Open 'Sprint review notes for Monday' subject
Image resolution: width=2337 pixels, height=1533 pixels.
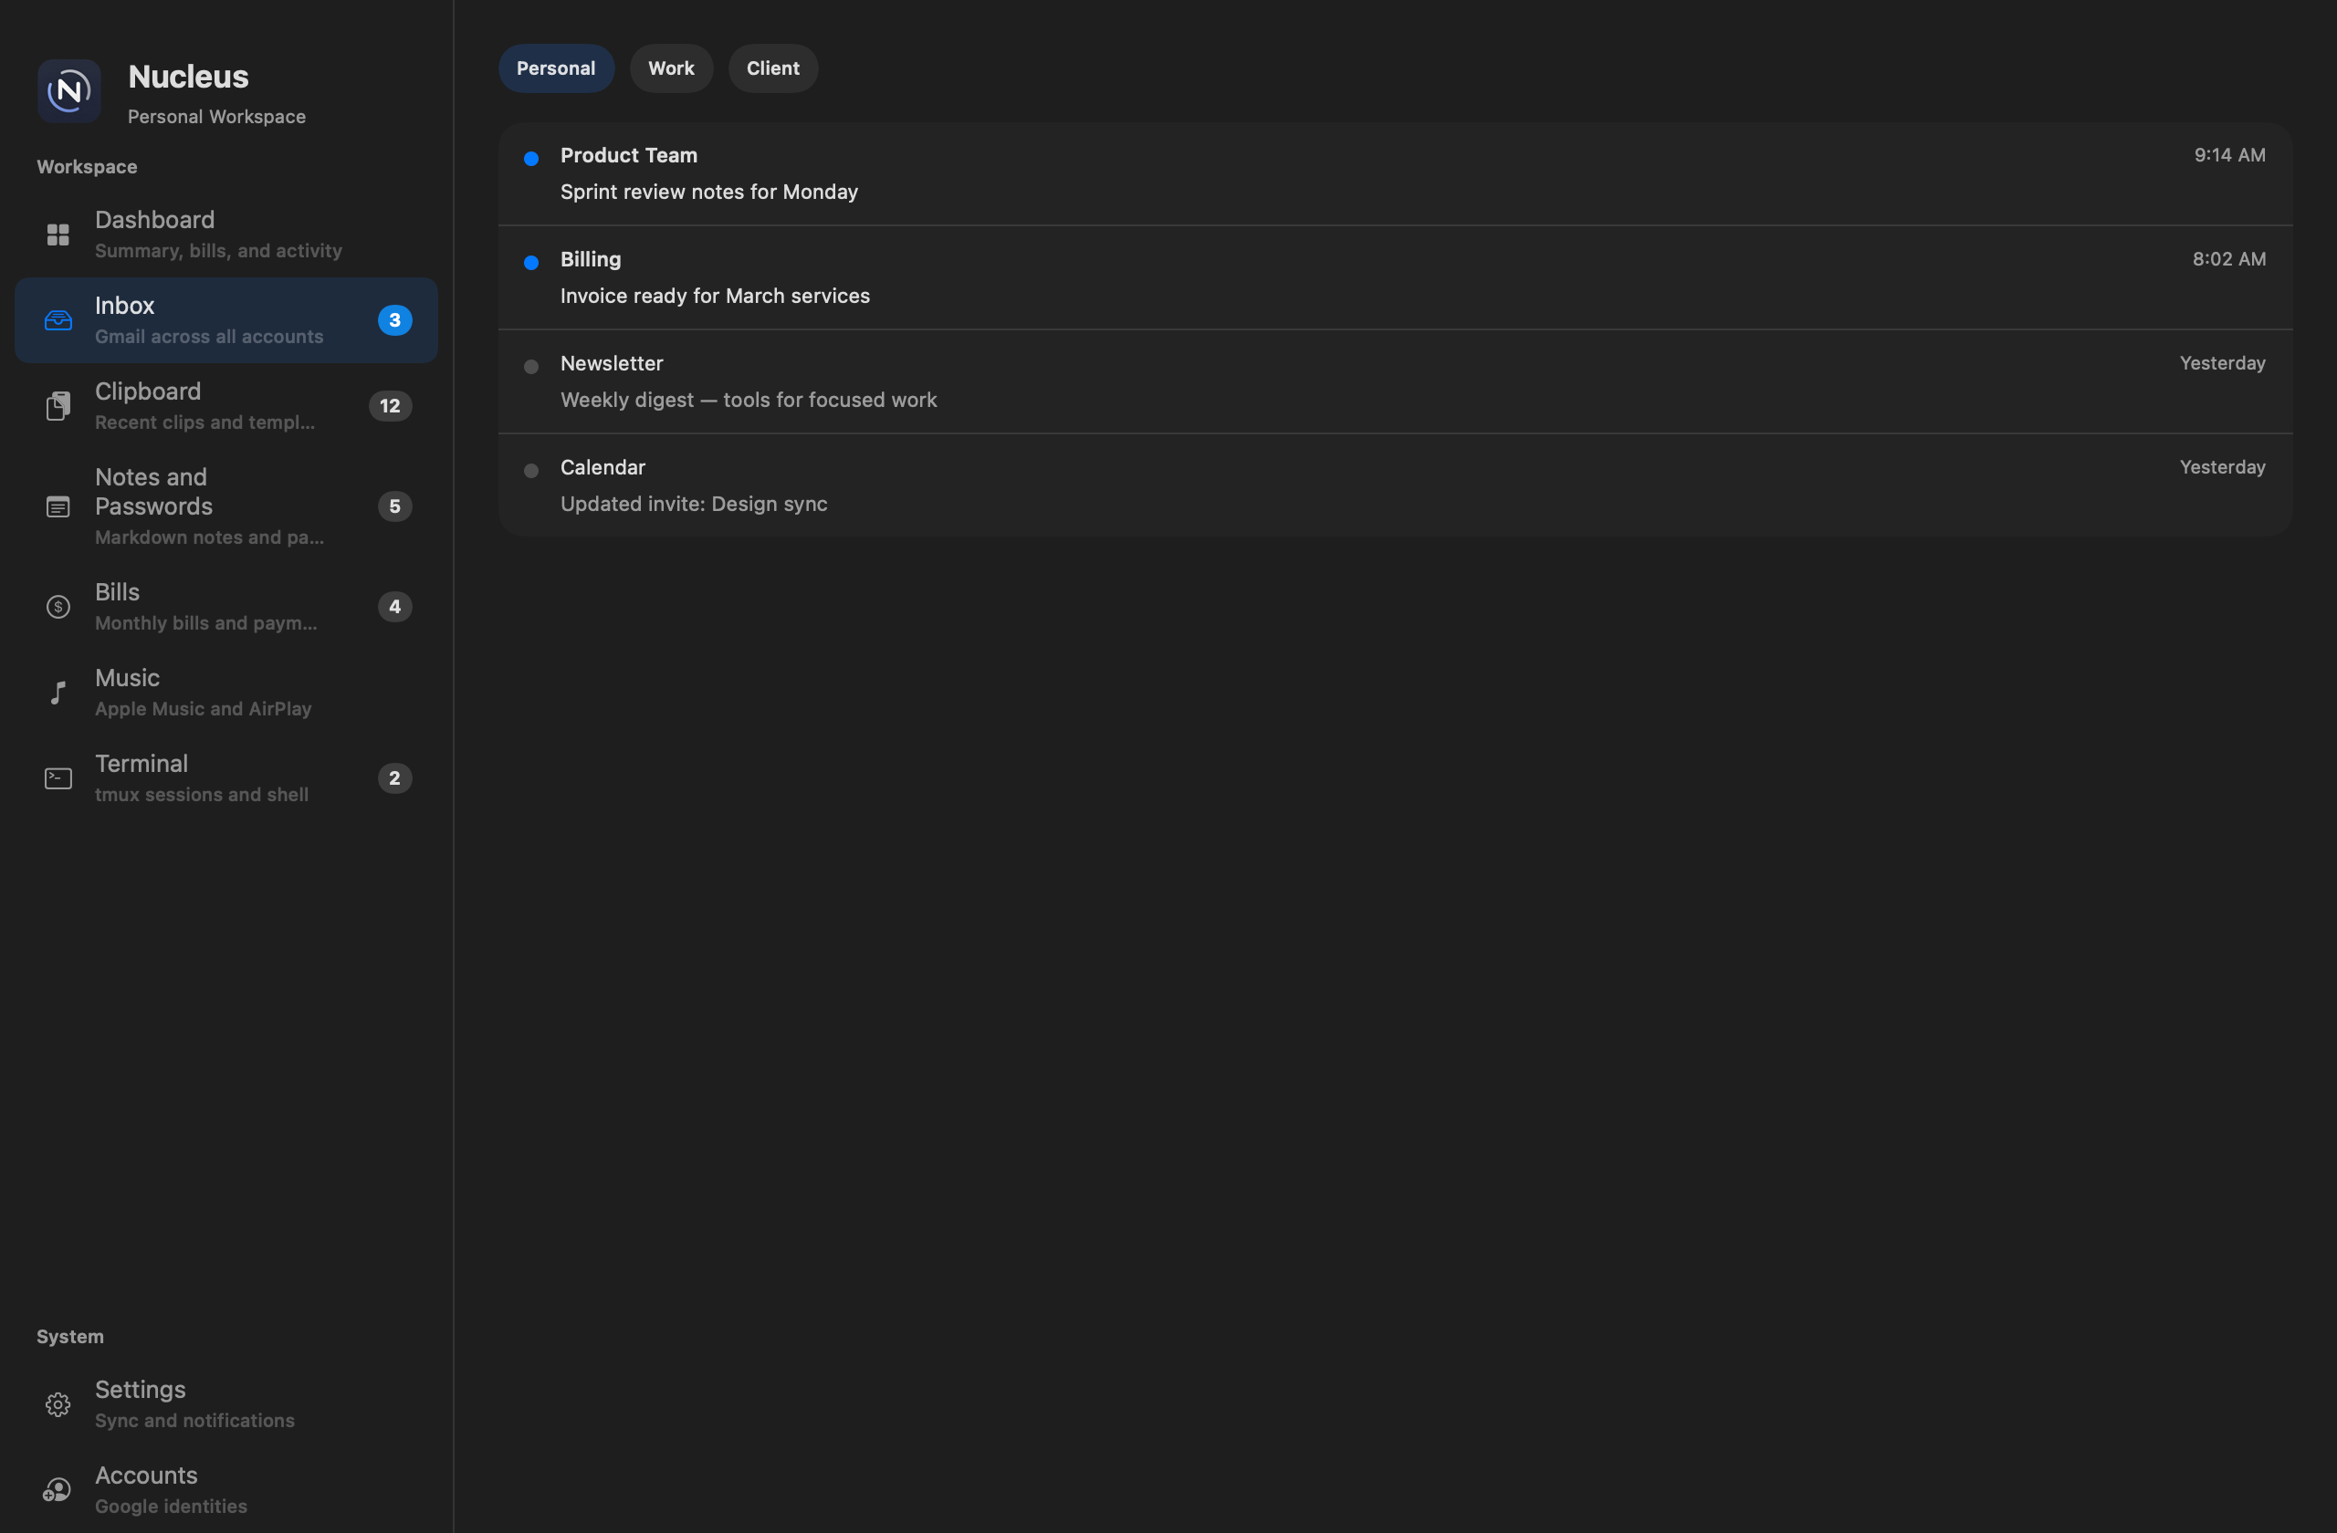pyautogui.click(x=709, y=192)
